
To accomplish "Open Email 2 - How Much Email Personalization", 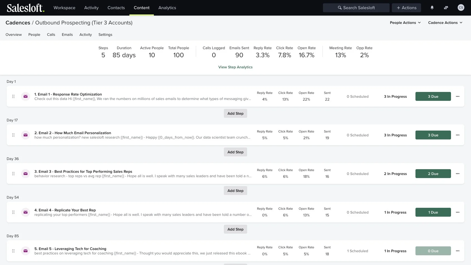I will click(73, 133).
